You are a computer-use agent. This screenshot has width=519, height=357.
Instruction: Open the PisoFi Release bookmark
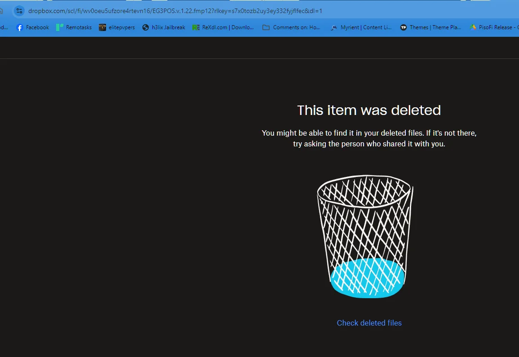(x=494, y=27)
